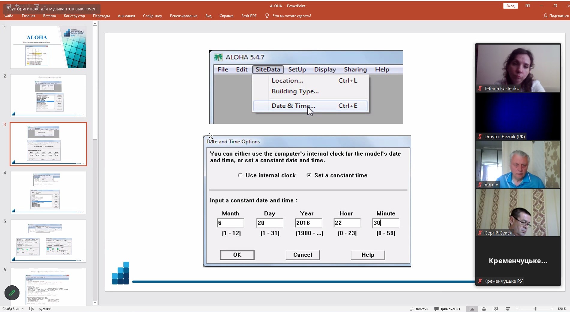Focus the 'Что вы хотите сделать?' search box
This screenshot has width=570, height=312.
[292, 16]
